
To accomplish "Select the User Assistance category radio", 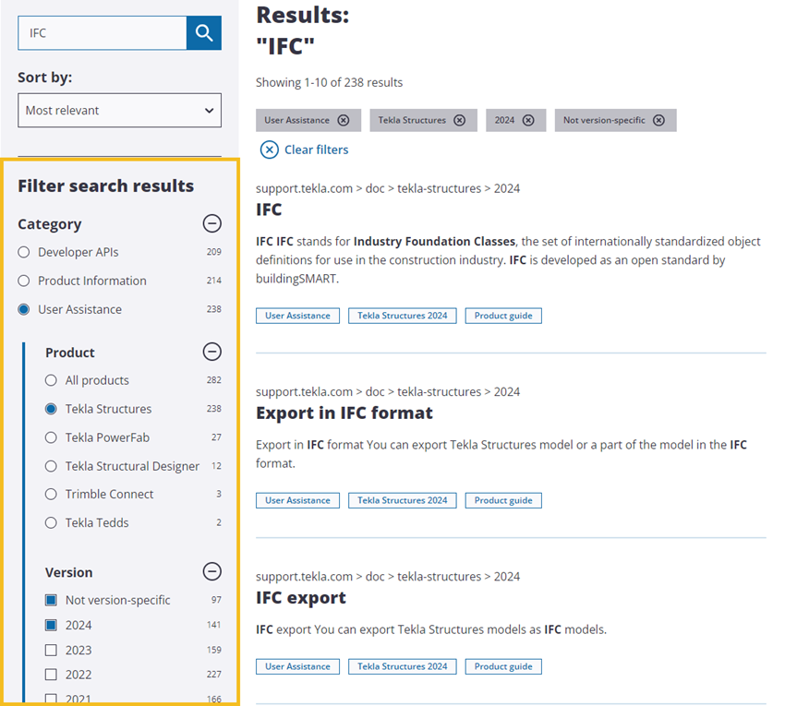I will pyautogui.click(x=23, y=309).
